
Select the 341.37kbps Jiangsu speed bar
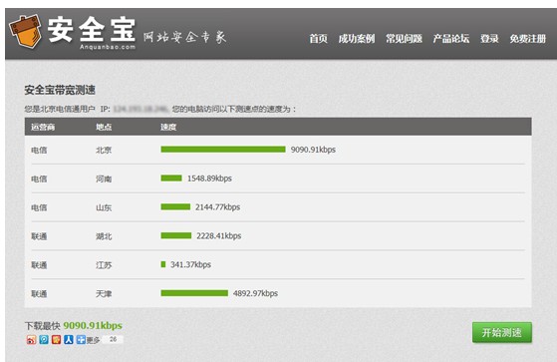(x=163, y=264)
